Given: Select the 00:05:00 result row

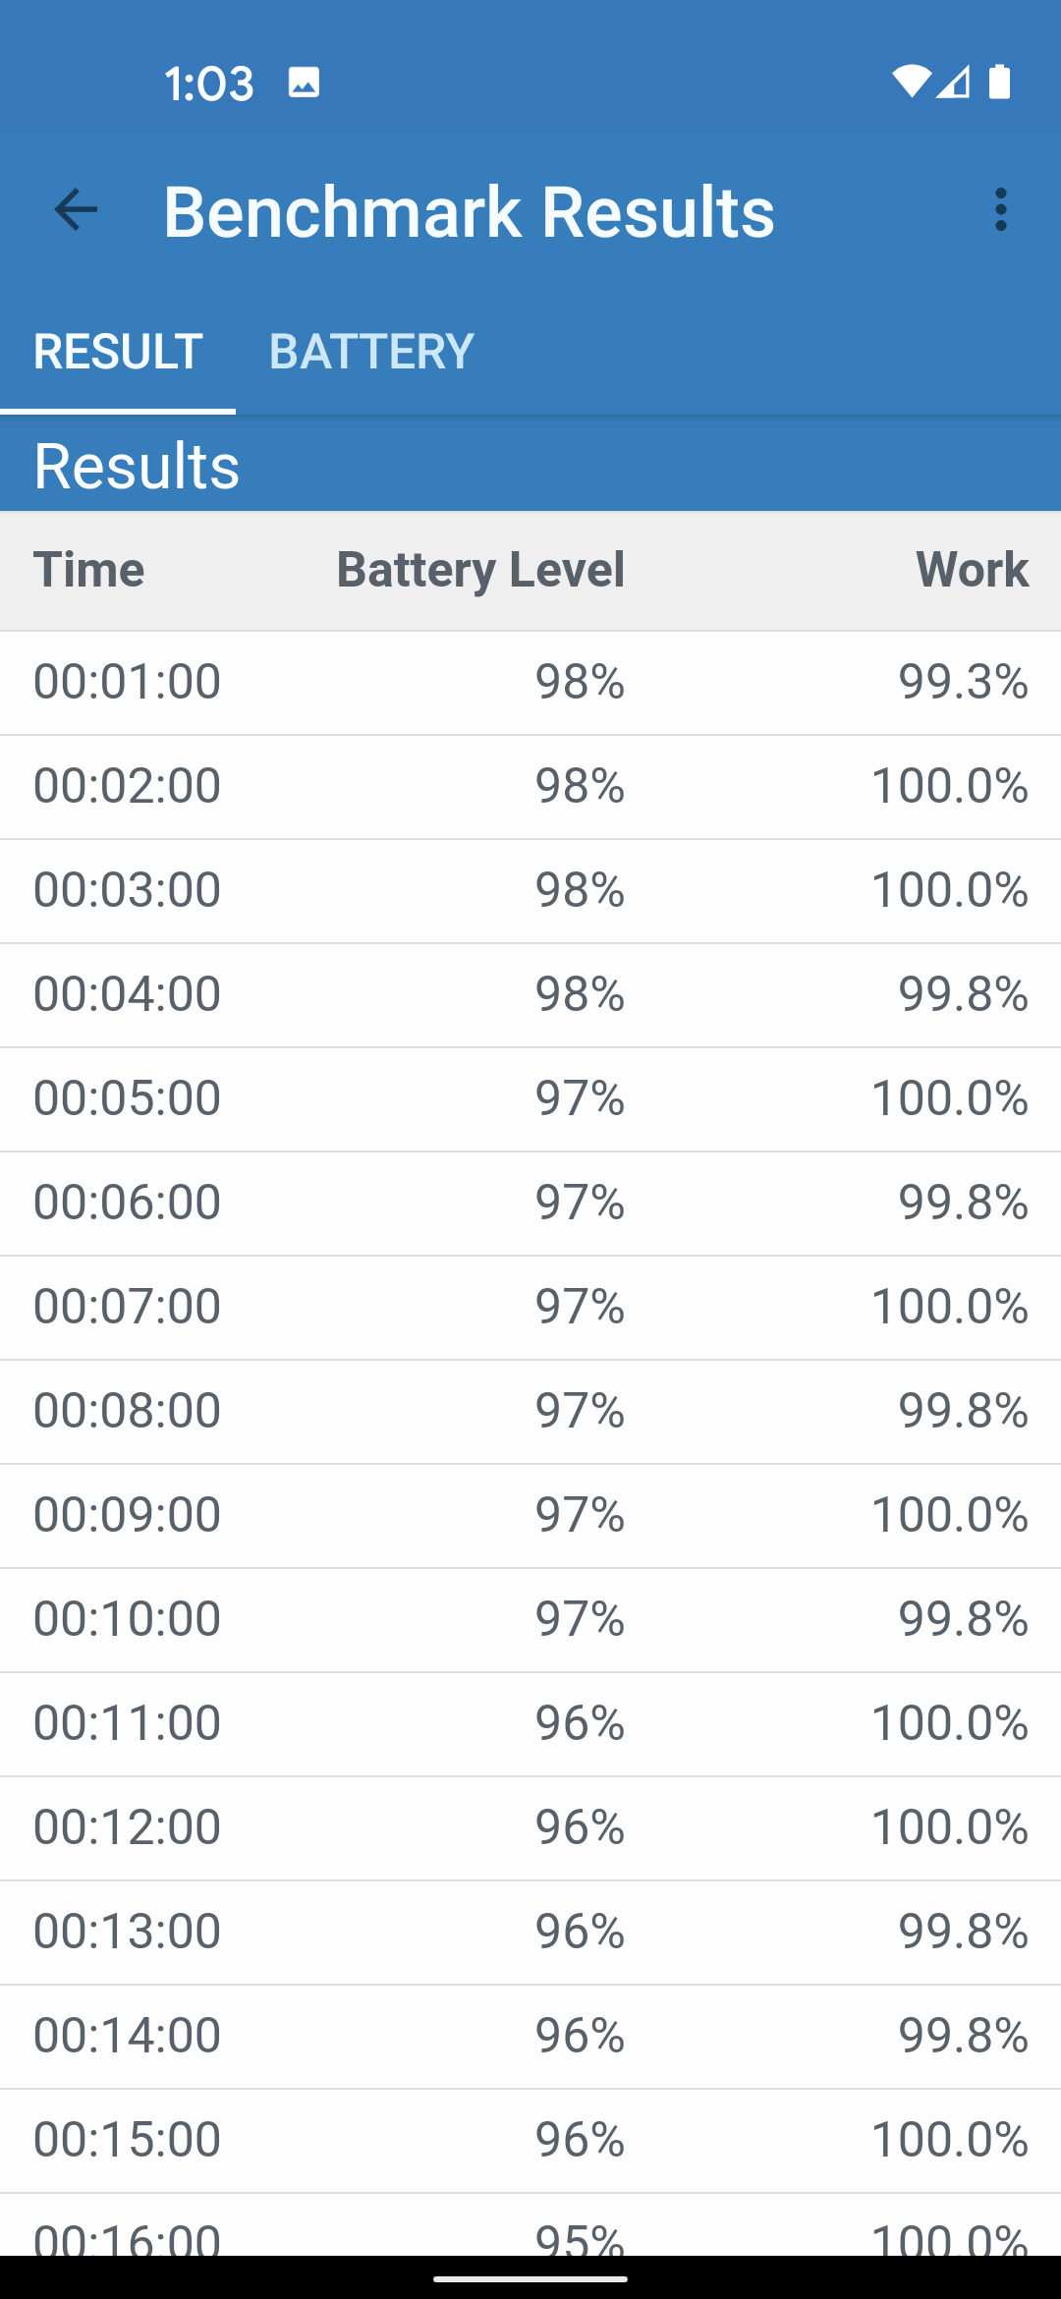Looking at the screenshot, I should pos(530,1098).
